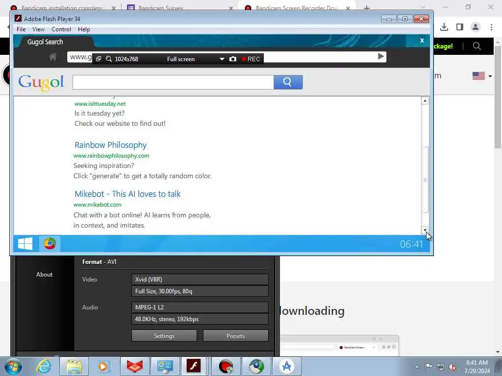
Task: Click the www.mikebot.com green URL
Action: tap(98, 205)
